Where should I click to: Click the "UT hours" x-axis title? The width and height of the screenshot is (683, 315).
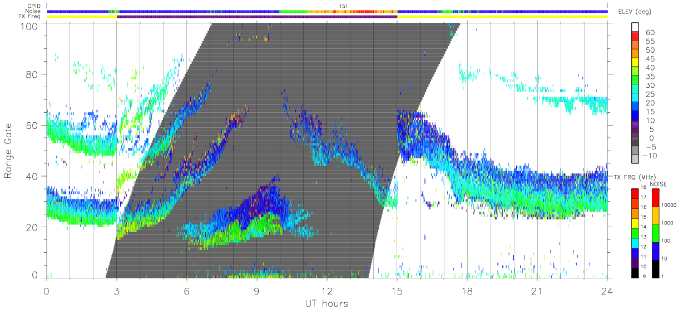[x=326, y=303]
